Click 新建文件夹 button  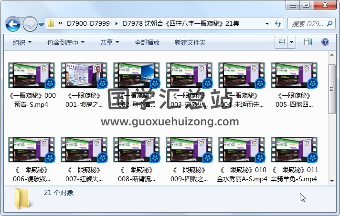[190, 42]
